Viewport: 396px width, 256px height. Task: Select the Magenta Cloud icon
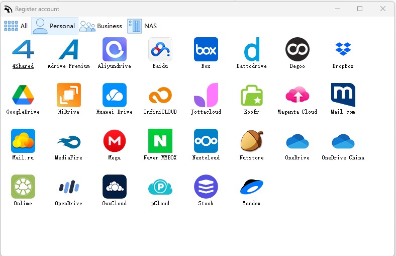coord(298,95)
